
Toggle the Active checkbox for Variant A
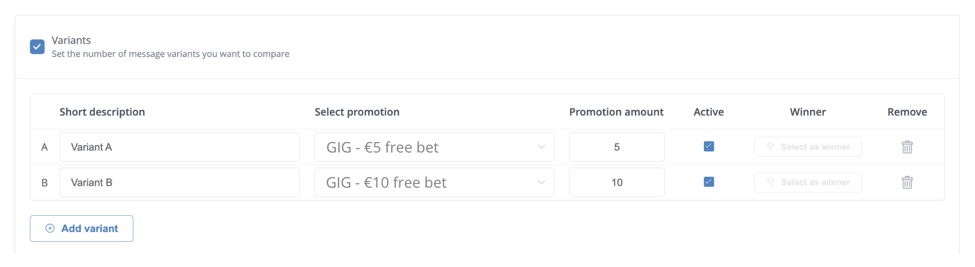[x=709, y=146]
